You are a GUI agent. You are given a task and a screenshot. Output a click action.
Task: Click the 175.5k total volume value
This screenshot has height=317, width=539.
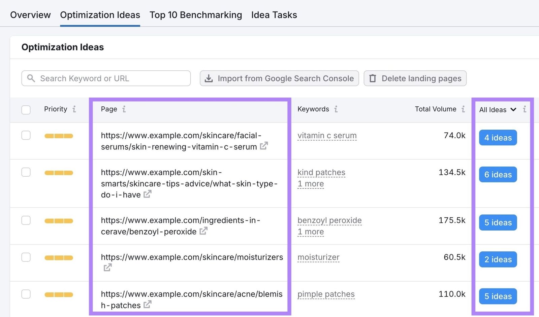coord(452,220)
